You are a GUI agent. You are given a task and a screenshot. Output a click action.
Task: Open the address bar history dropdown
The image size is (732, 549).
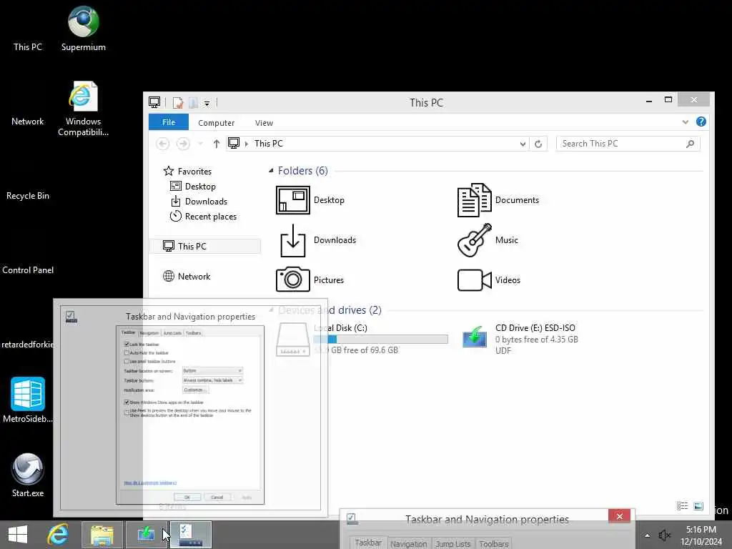[x=523, y=144]
